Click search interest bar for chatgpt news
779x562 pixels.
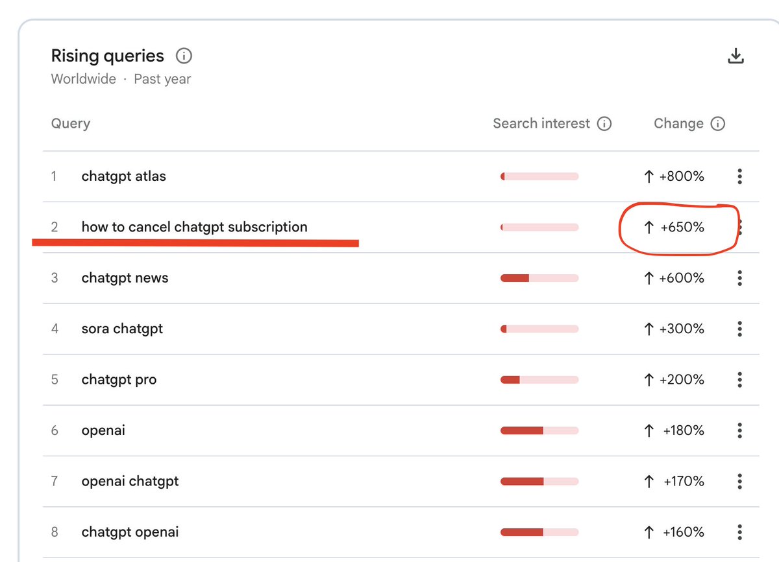(x=539, y=278)
